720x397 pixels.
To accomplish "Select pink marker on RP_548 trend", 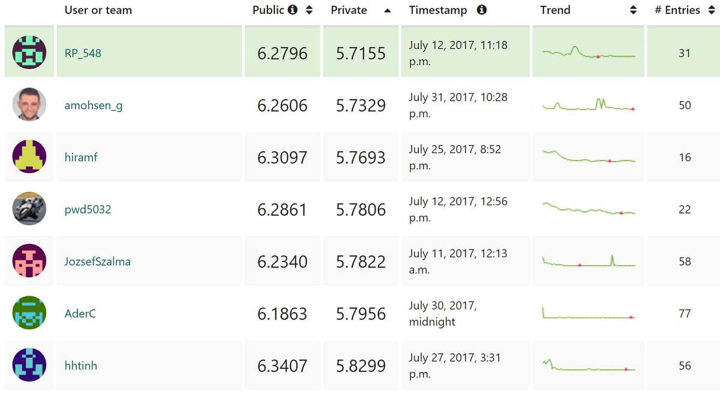I will coord(598,56).
